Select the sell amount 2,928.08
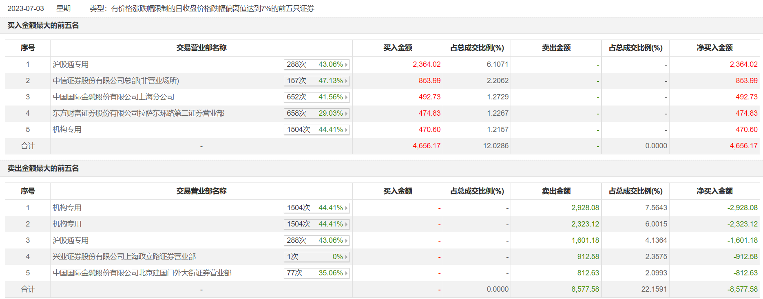The height and width of the screenshot is (299, 763). [x=585, y=208]
